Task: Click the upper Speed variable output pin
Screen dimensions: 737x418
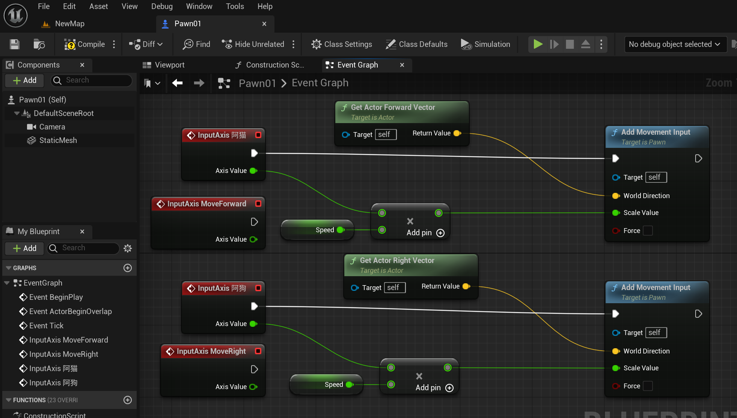Action: click(x=341, y=230)
